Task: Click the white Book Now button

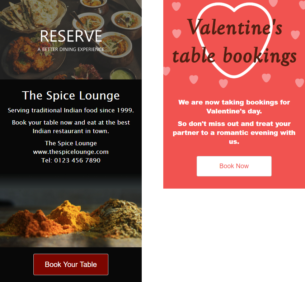Action: point(234,166)
